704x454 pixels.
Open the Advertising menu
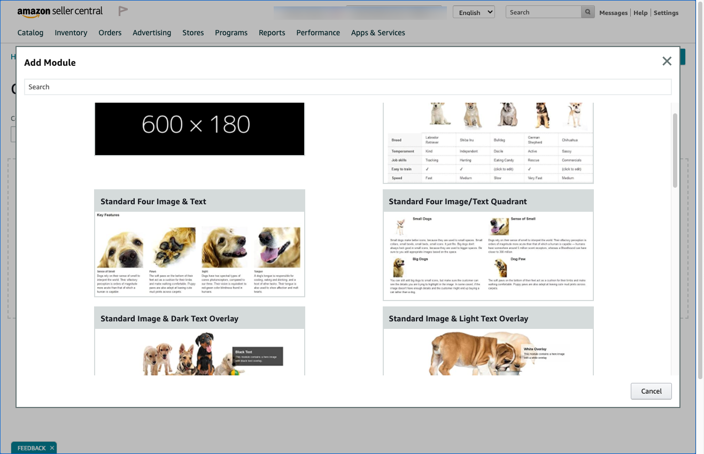tap(152, 33)
